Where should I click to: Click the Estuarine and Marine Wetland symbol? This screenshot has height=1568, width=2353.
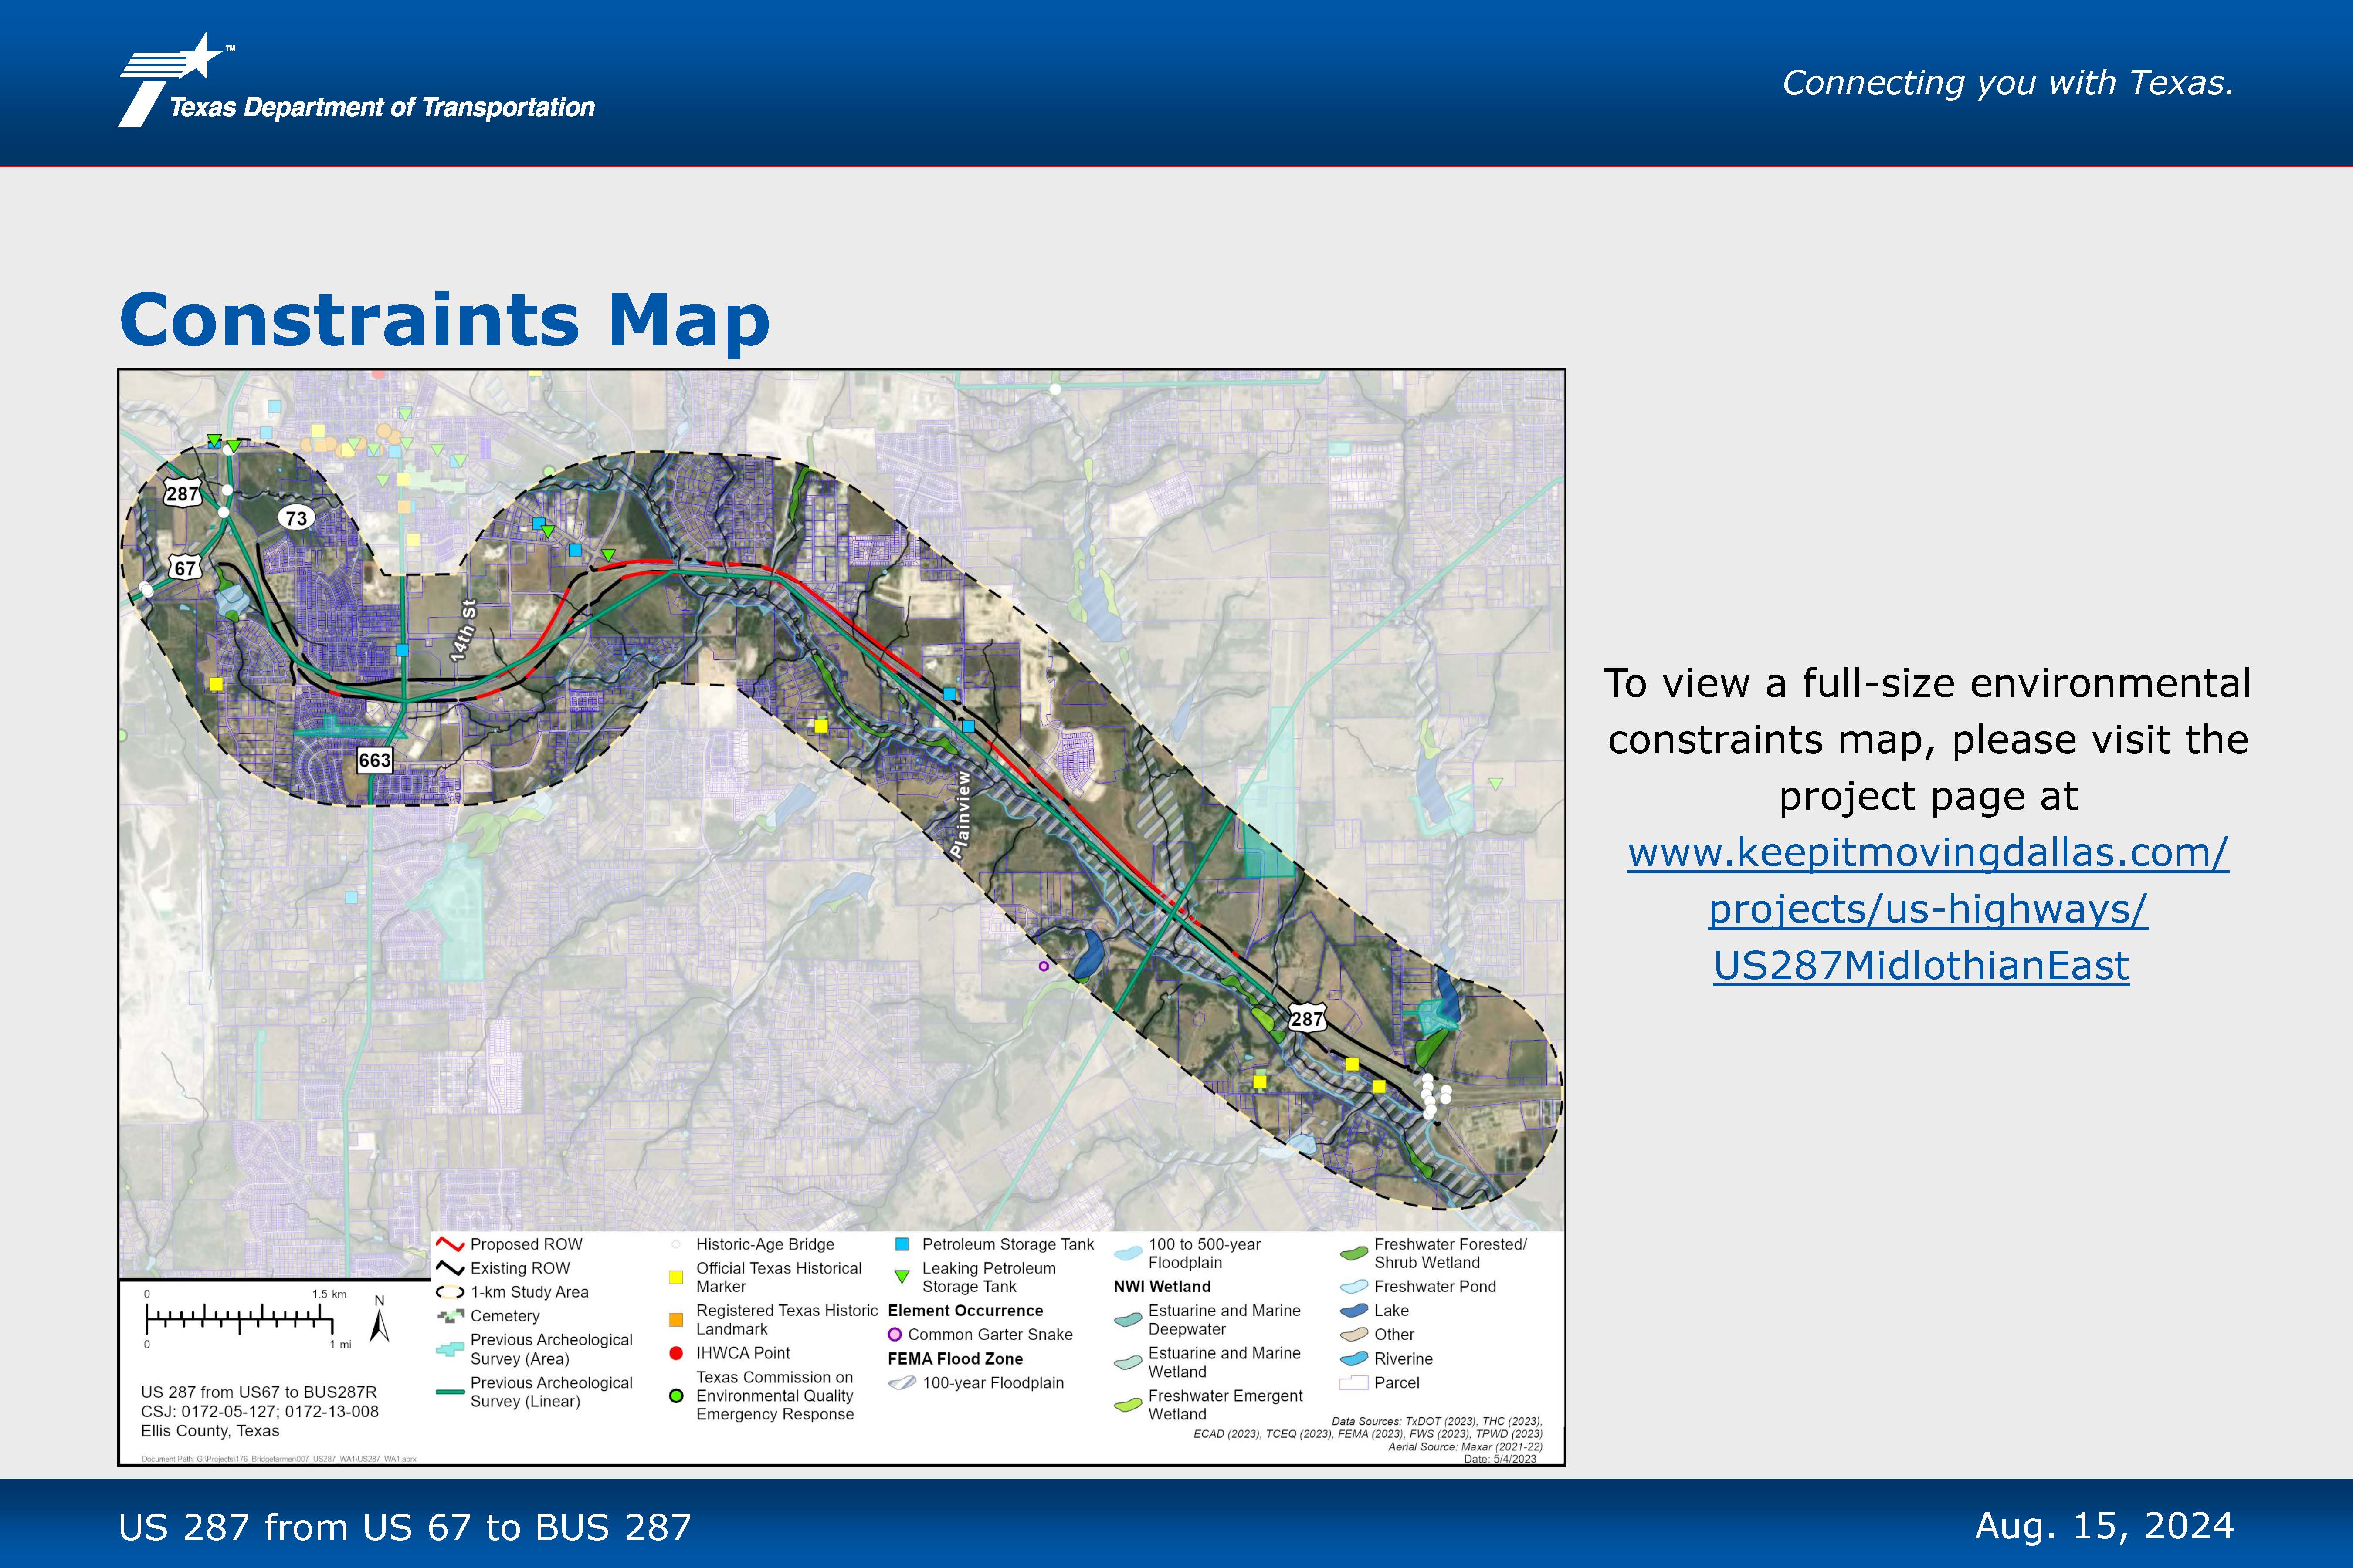(x=1128, y=1362)
